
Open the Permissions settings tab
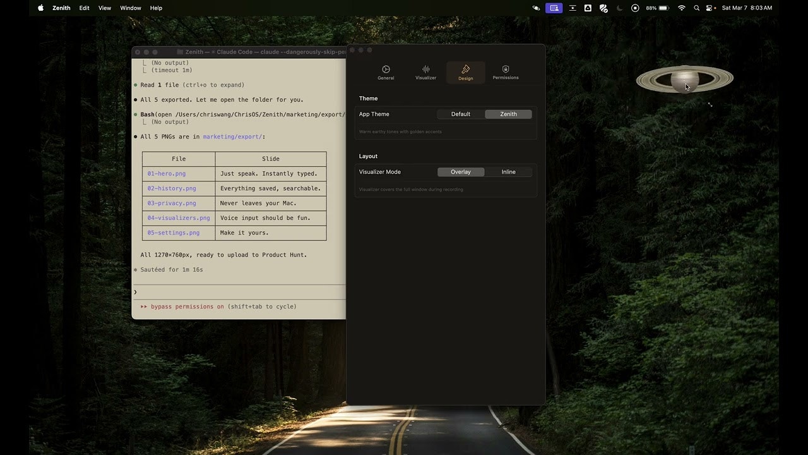click(505, 72)
